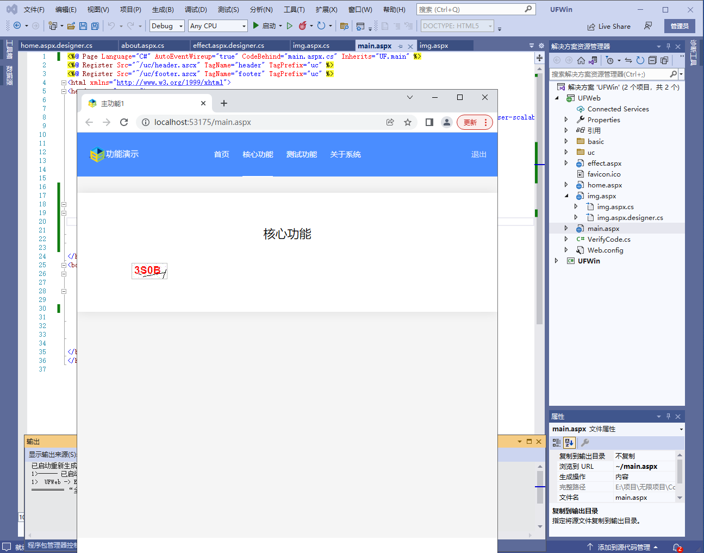Click the 关于系统 nav link
The image size is (704, 553).
point(345,154)
